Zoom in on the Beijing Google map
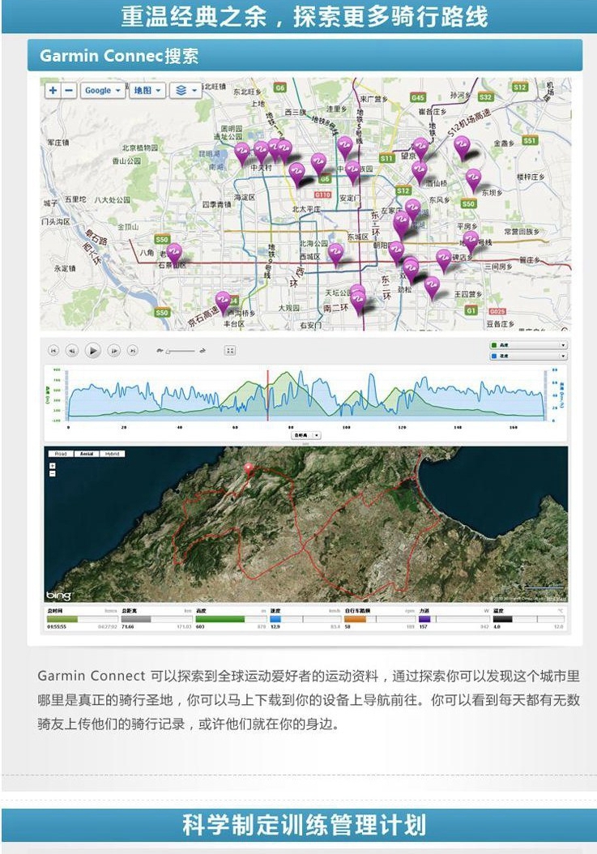Viewport: 597px width, 854px height. click(x=53, y=91)
